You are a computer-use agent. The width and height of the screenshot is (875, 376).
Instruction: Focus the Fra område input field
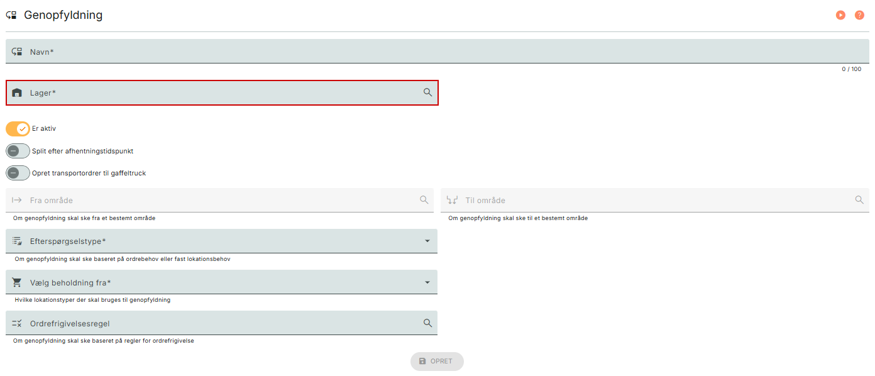tap(219, 200)
